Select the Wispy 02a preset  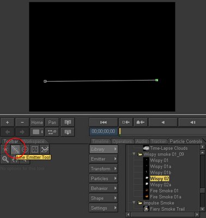click(160, 185)
